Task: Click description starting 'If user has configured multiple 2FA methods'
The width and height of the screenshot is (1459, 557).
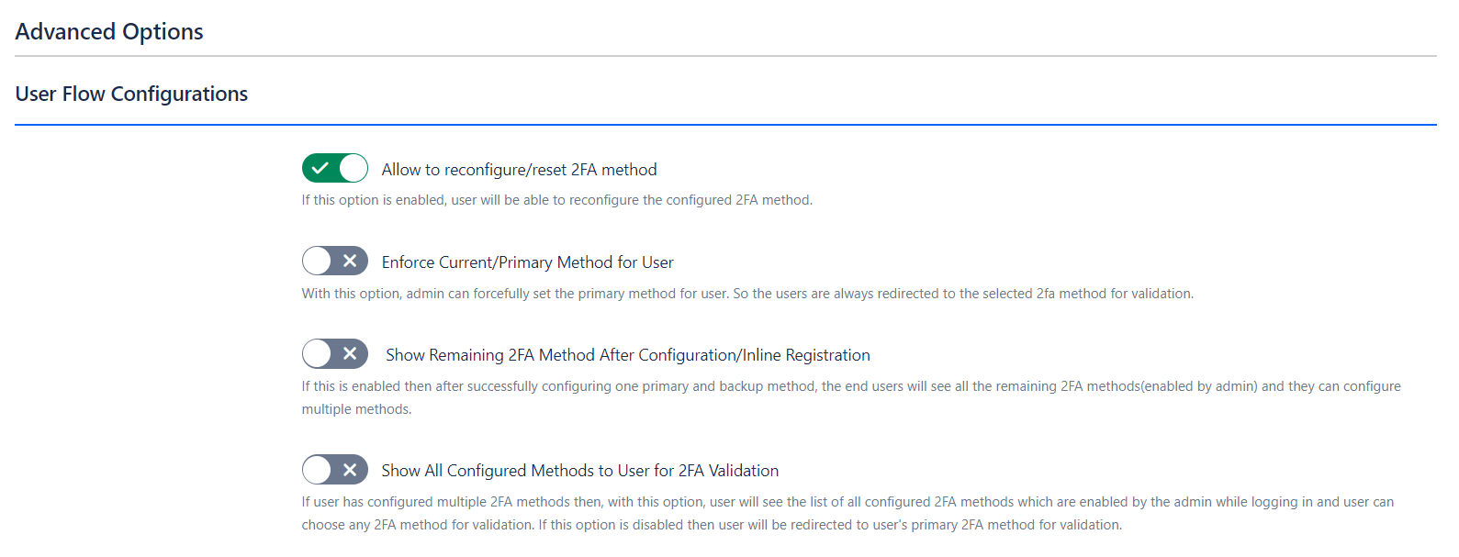Action: (847, 513)
